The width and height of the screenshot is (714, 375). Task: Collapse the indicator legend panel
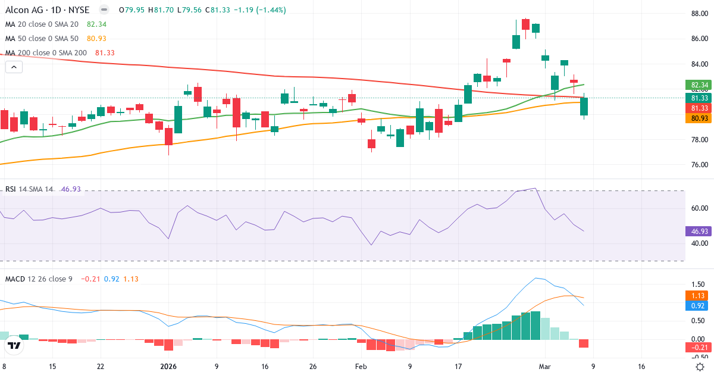[13, 67]
